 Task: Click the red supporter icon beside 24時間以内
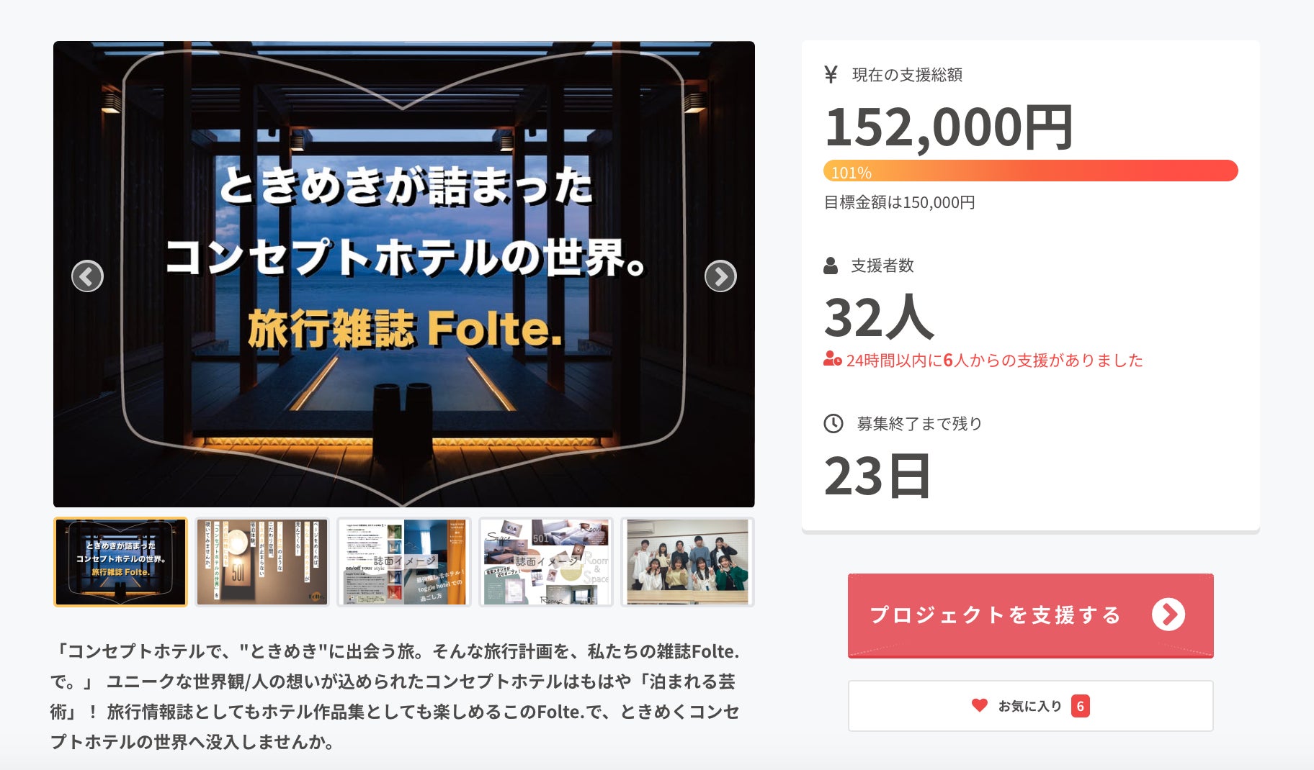[x=833, y=359]
